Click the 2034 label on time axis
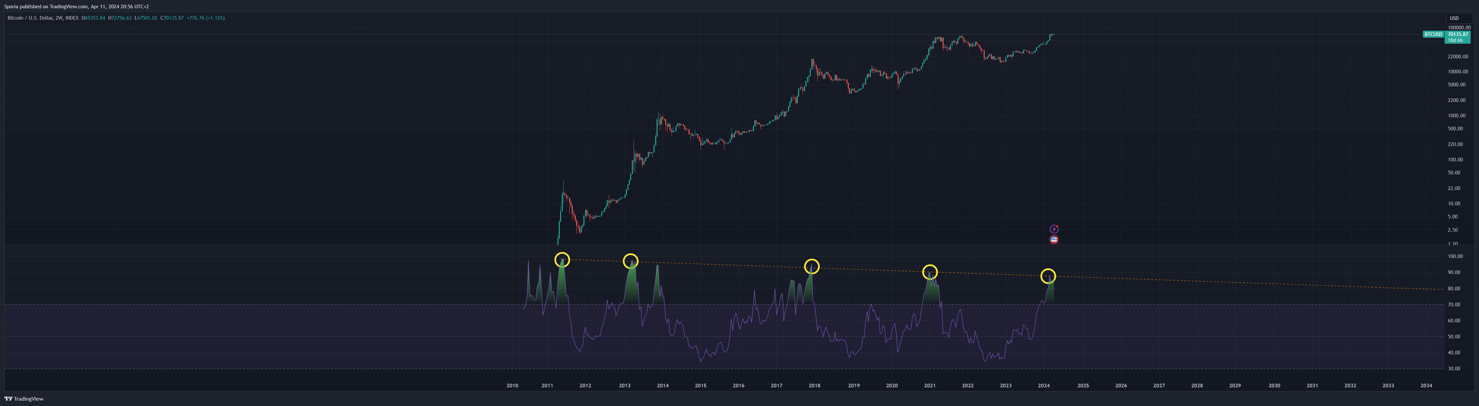Viewport: 1479px width, 406px height. pos(1426,386)
